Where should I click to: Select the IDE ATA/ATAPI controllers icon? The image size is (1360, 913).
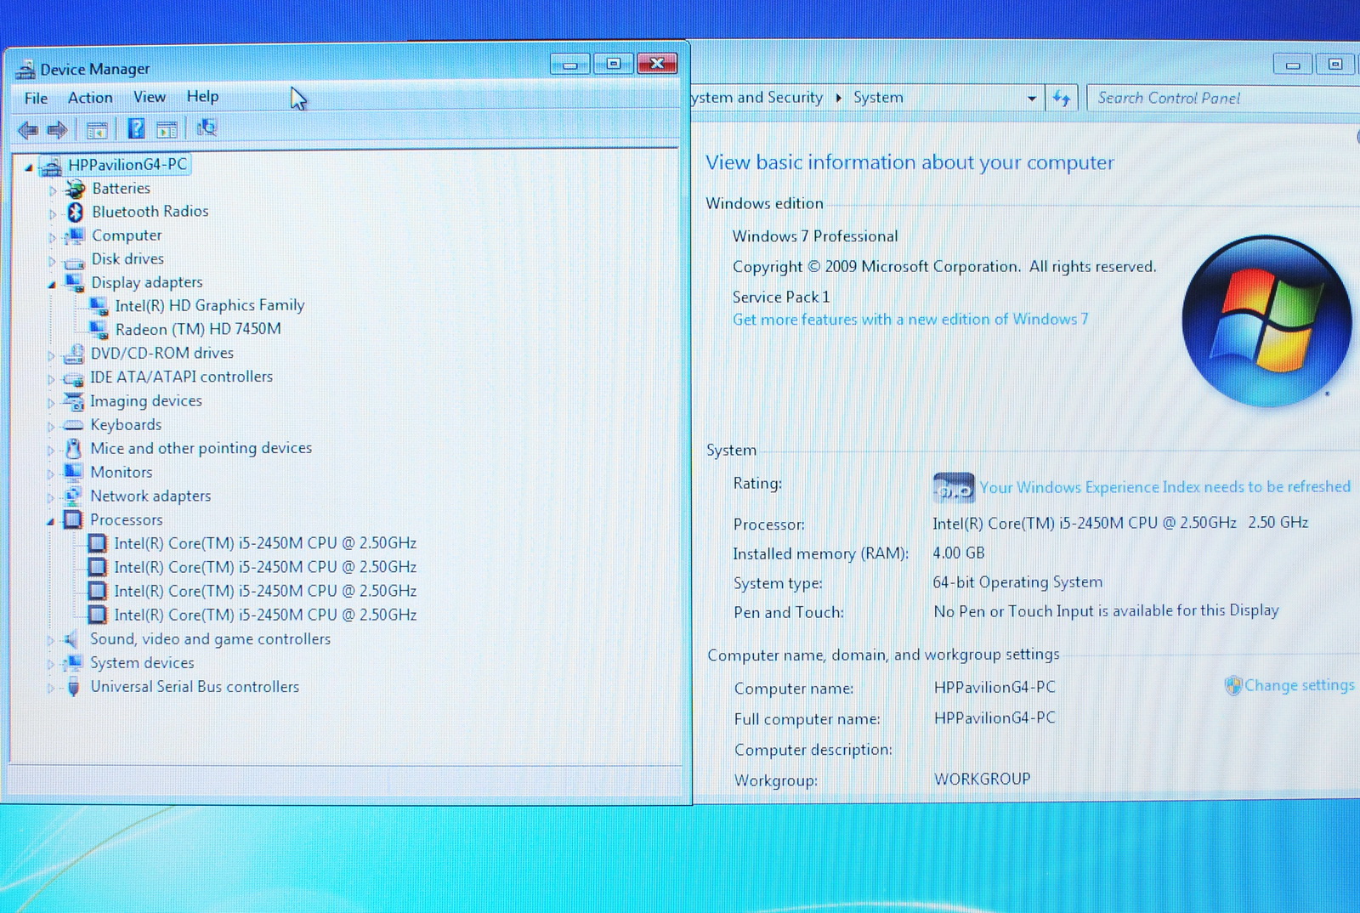pyautogui.click(x=74, y=377)
